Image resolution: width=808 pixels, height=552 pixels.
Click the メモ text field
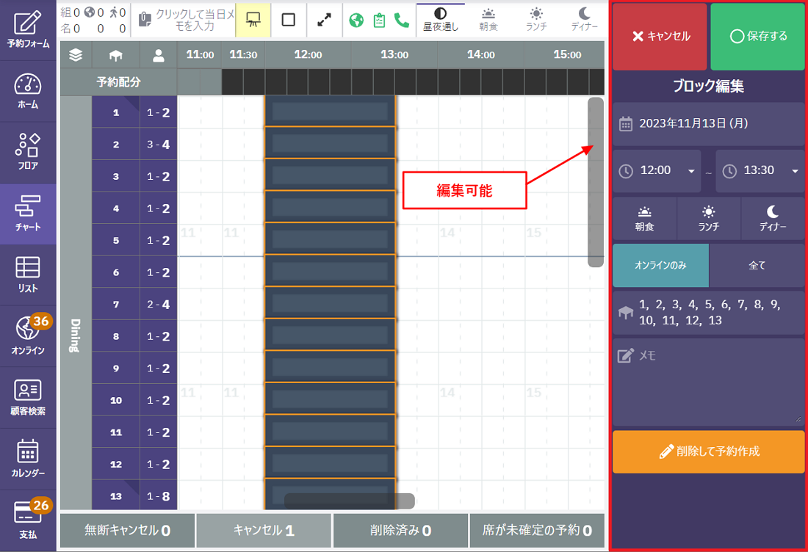[708, 382]
